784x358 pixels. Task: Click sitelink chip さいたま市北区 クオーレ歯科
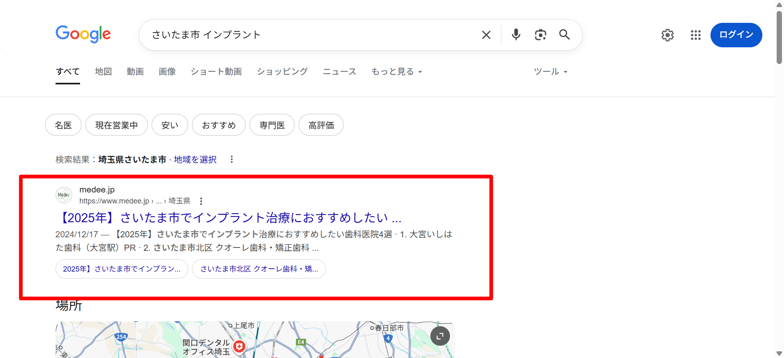(x=259, y=269)
